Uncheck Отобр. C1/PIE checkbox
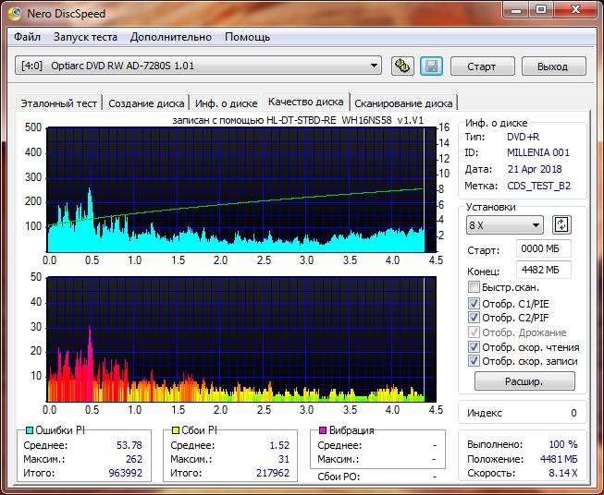The width and height of the screenshot is (604, 495). coord(475,303)
